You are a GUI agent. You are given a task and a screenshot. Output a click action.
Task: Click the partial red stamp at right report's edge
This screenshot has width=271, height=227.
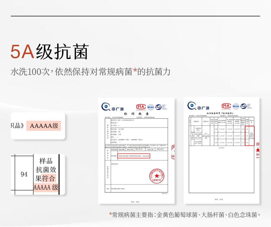pyautogui.click(x=258, y=150)
